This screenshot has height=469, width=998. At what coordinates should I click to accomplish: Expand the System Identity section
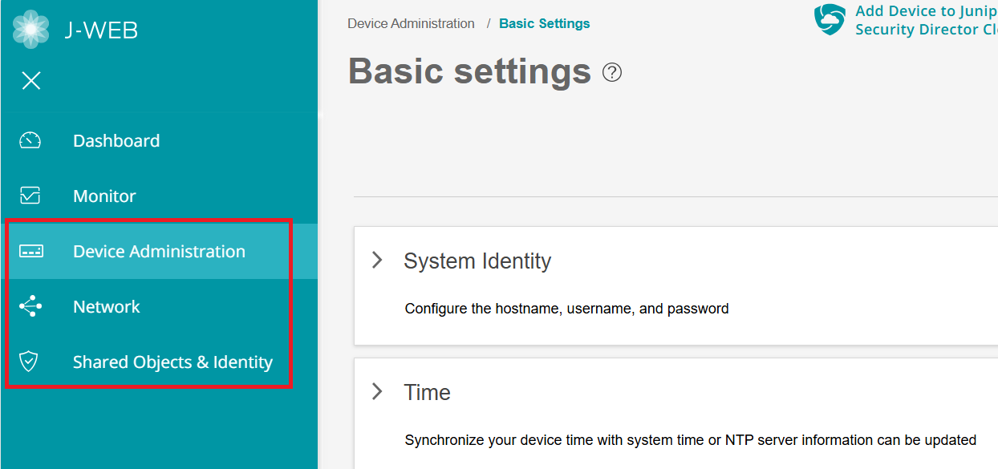pyautogui.click(x=377, y=260)
